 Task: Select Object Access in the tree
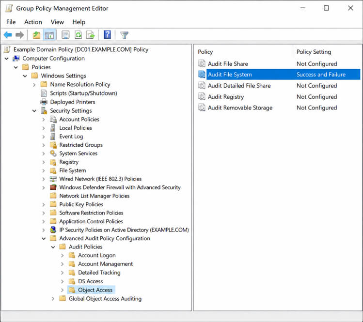95,290
